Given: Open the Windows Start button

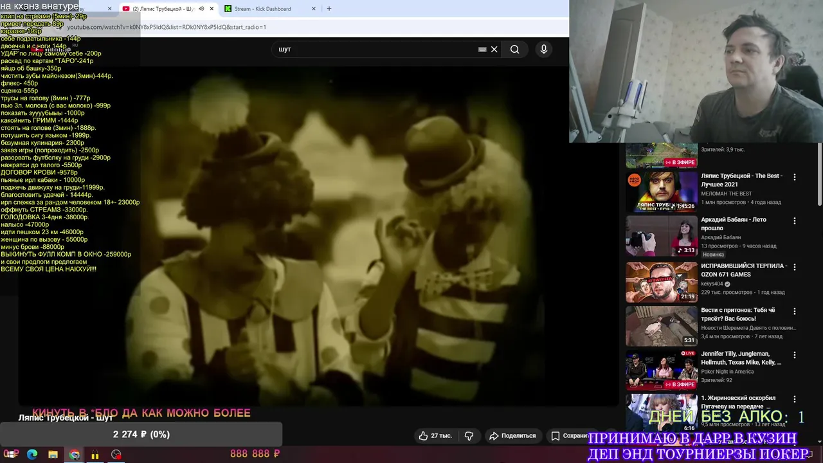Looking at the screenshot, I should tap(11, 455).
